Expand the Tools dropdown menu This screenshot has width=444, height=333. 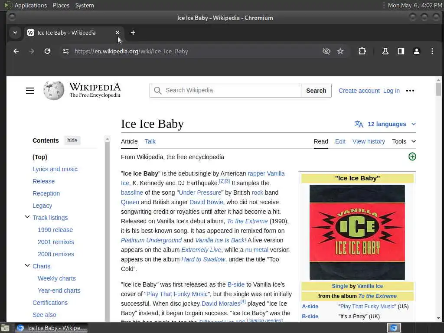404,141
